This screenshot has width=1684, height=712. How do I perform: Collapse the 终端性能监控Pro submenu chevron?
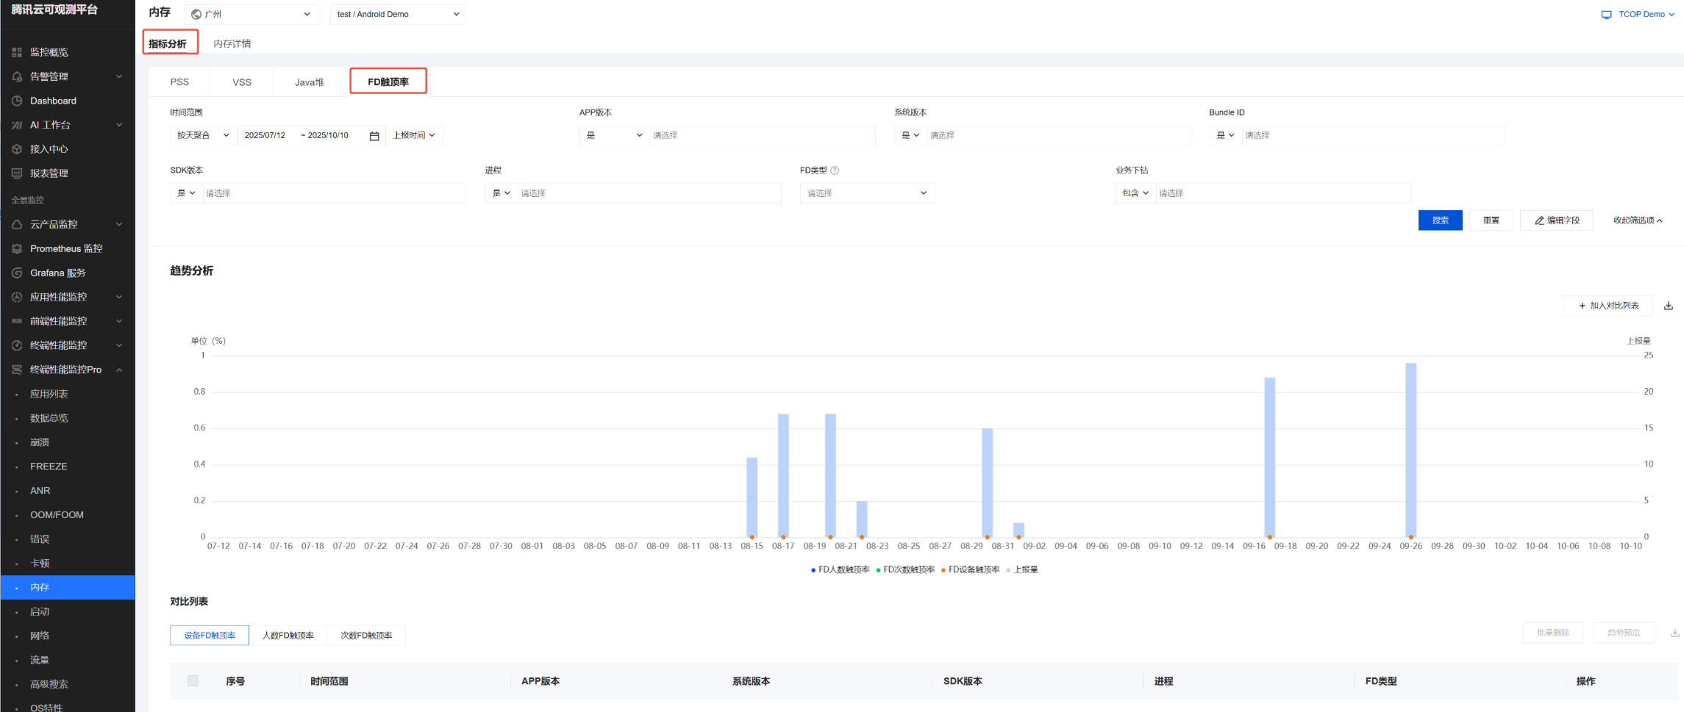119,370
